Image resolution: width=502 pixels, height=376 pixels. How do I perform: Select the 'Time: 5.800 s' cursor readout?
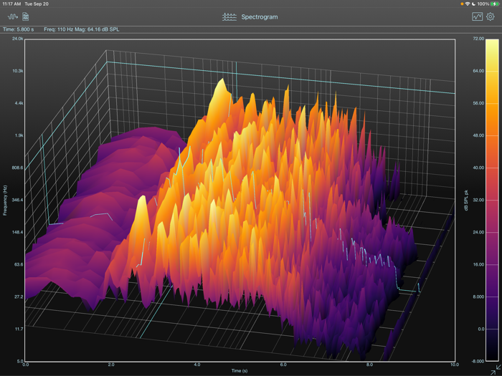pyautogui.click(x=19, y=29)
